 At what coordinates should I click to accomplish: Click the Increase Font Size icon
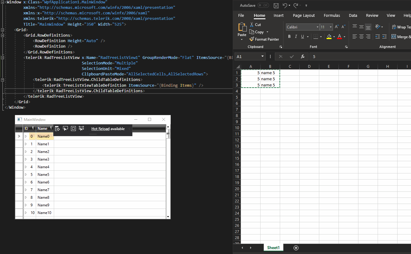[337, 27]
